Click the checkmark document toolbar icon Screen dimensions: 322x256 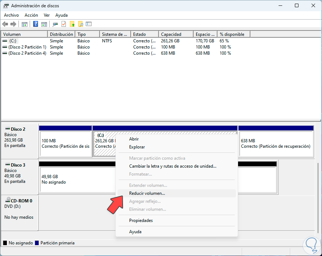64,24
